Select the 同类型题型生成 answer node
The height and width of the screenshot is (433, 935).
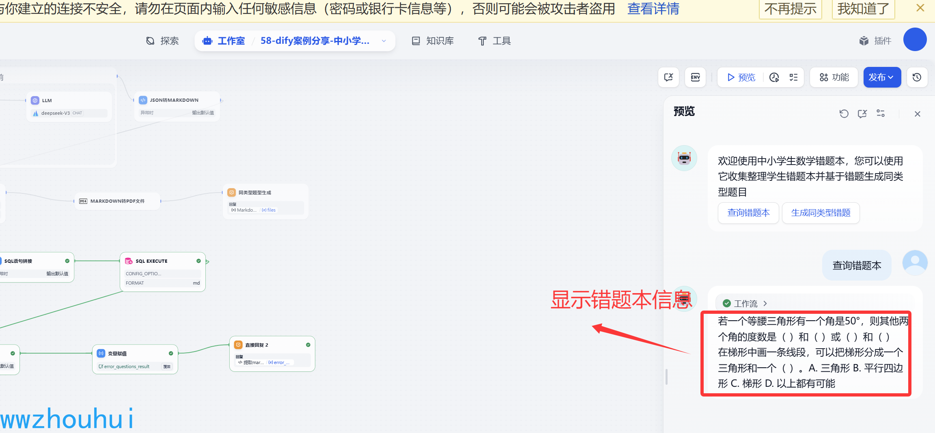coord(265,201)
